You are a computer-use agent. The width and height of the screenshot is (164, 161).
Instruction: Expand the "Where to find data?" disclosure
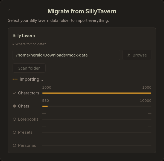click(x=29, y=44)
